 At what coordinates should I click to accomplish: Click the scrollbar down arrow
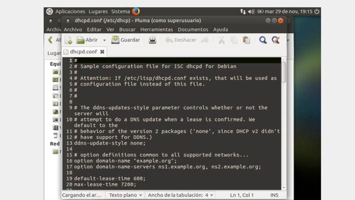coord(283,188)
